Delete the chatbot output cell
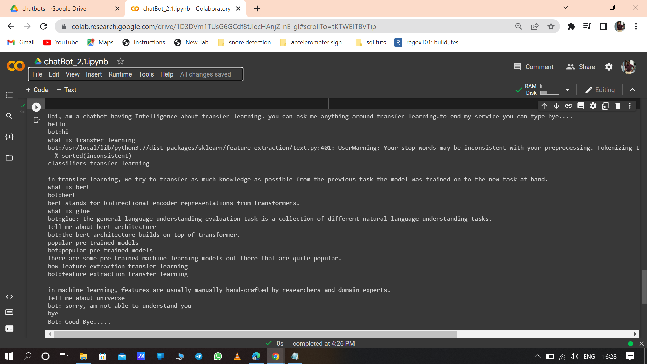The width and height of the screenshot is (647, 364). [x=617, y=105]
